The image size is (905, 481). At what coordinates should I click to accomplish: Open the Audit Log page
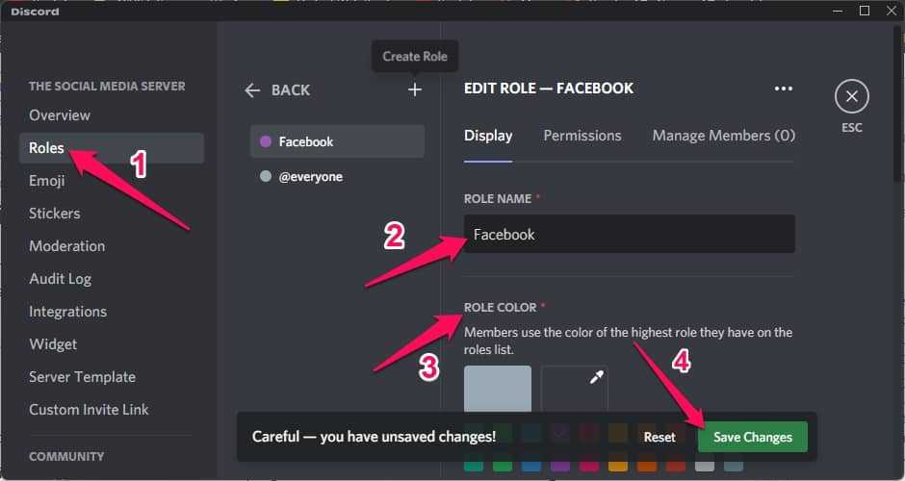click(60, 279)
